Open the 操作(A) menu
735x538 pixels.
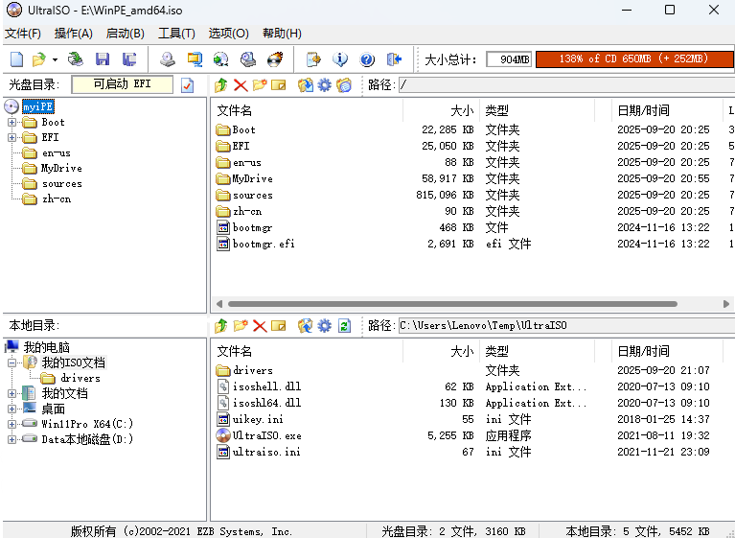pos(73,34)
